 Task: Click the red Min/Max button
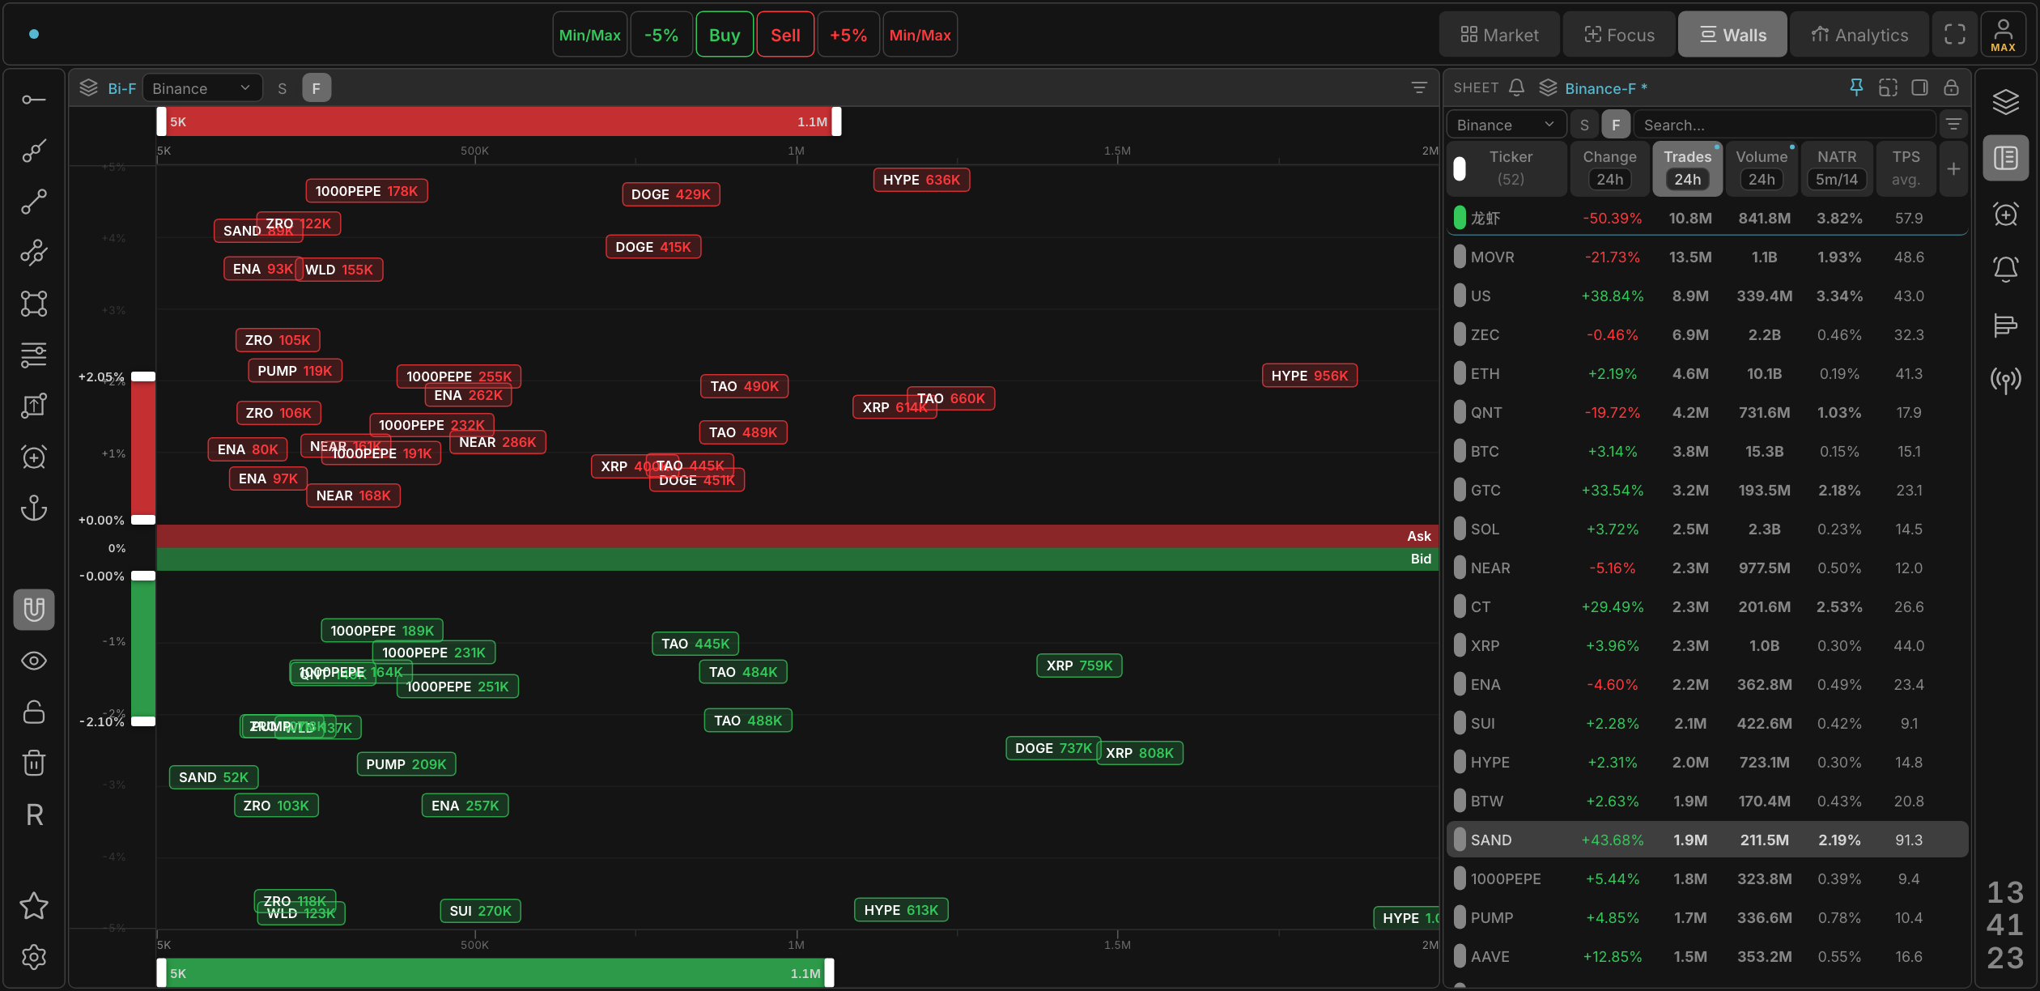(920, 35)
